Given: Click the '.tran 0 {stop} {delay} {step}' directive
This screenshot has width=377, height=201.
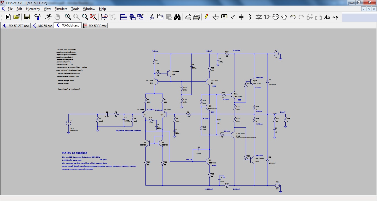Looking at the screenshot, I should 69,70.
